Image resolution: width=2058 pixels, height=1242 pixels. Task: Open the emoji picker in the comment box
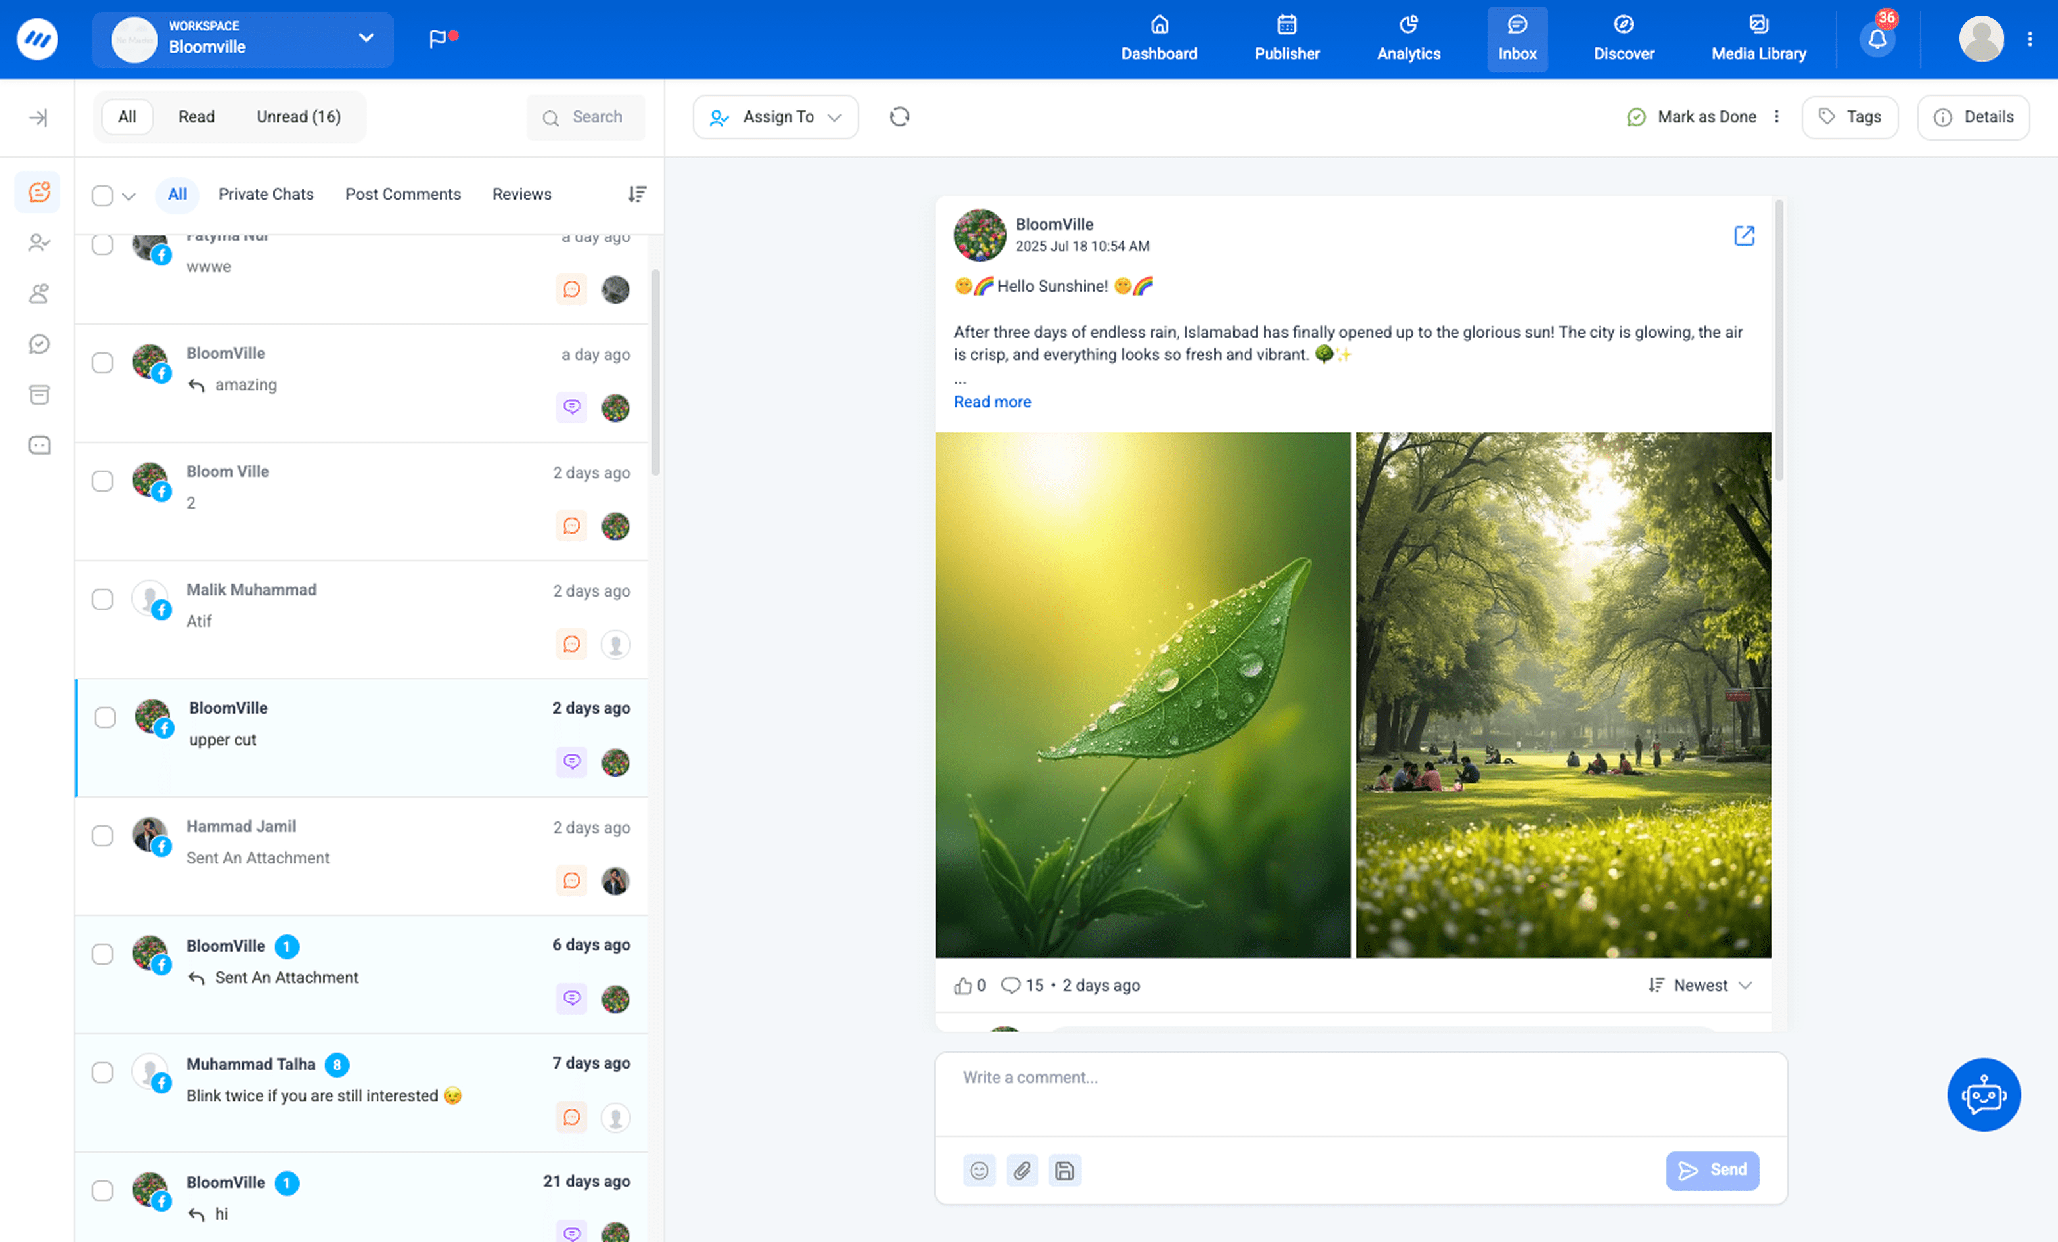coord(980,1170)
